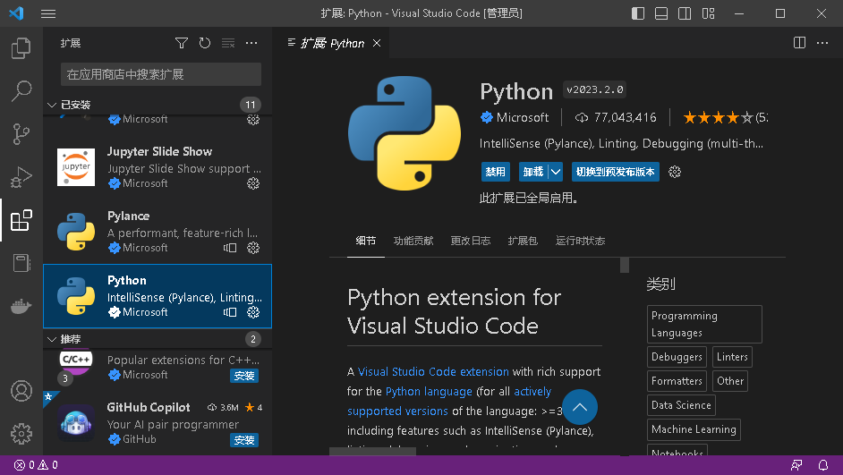Click the Debuggers category tag
Image resolution: width=843 pixels, height=475 pixels.
677,357
